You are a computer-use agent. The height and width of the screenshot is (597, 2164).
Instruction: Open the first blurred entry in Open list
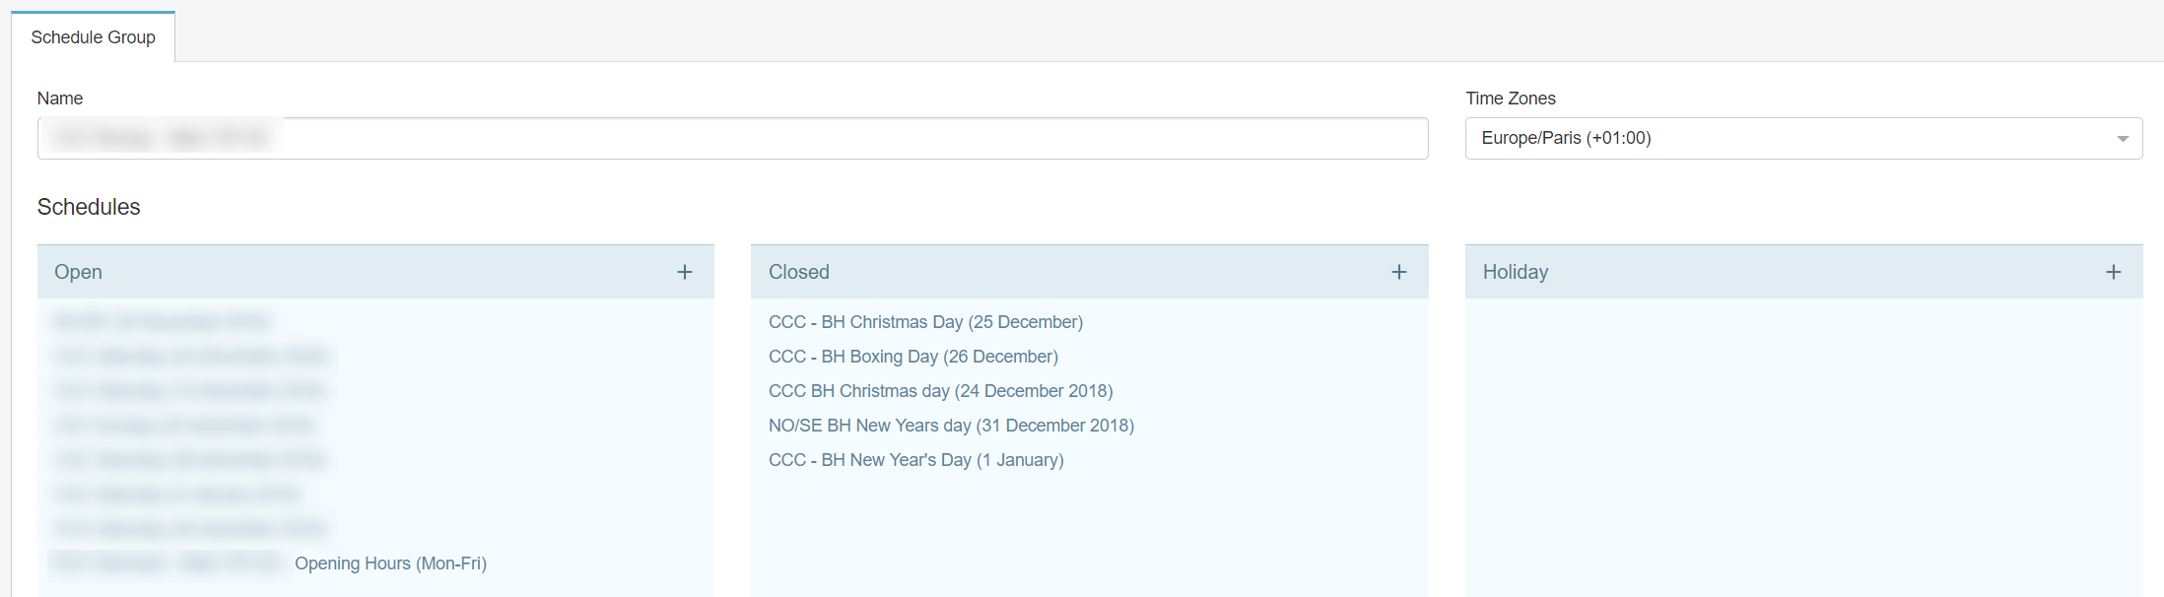(162, 322)
